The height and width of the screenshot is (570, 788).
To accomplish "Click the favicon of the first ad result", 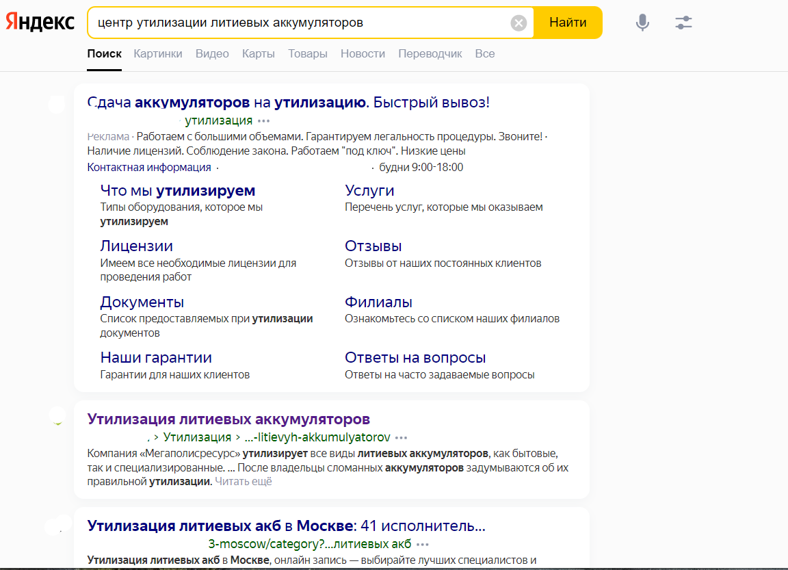I will pyautogui.click(x=57, y=105).
